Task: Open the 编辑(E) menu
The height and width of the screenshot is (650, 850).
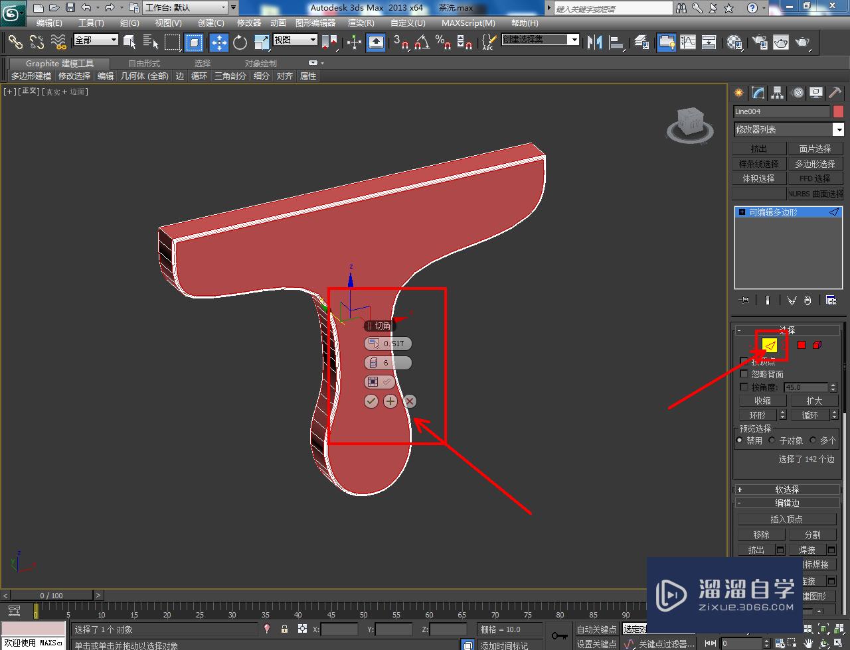Action: pos(49,23)
